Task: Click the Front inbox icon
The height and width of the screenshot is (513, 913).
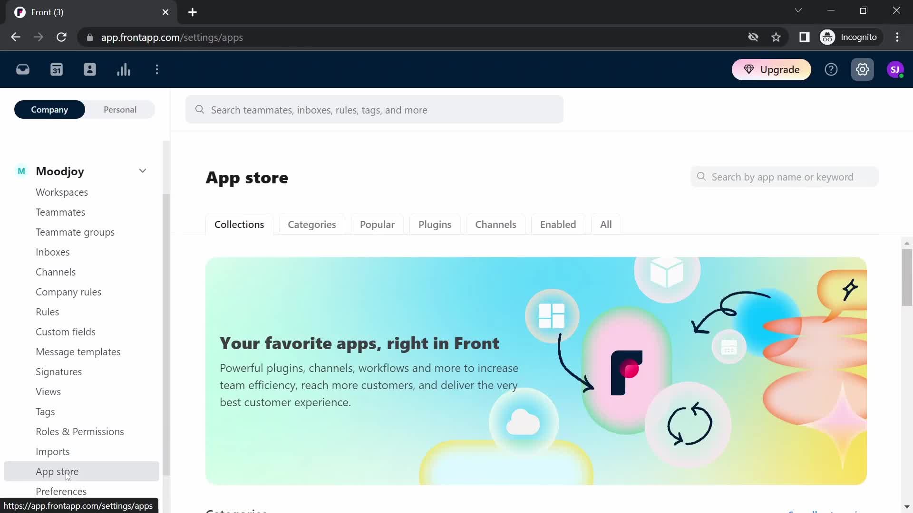Action: point(22,69)
